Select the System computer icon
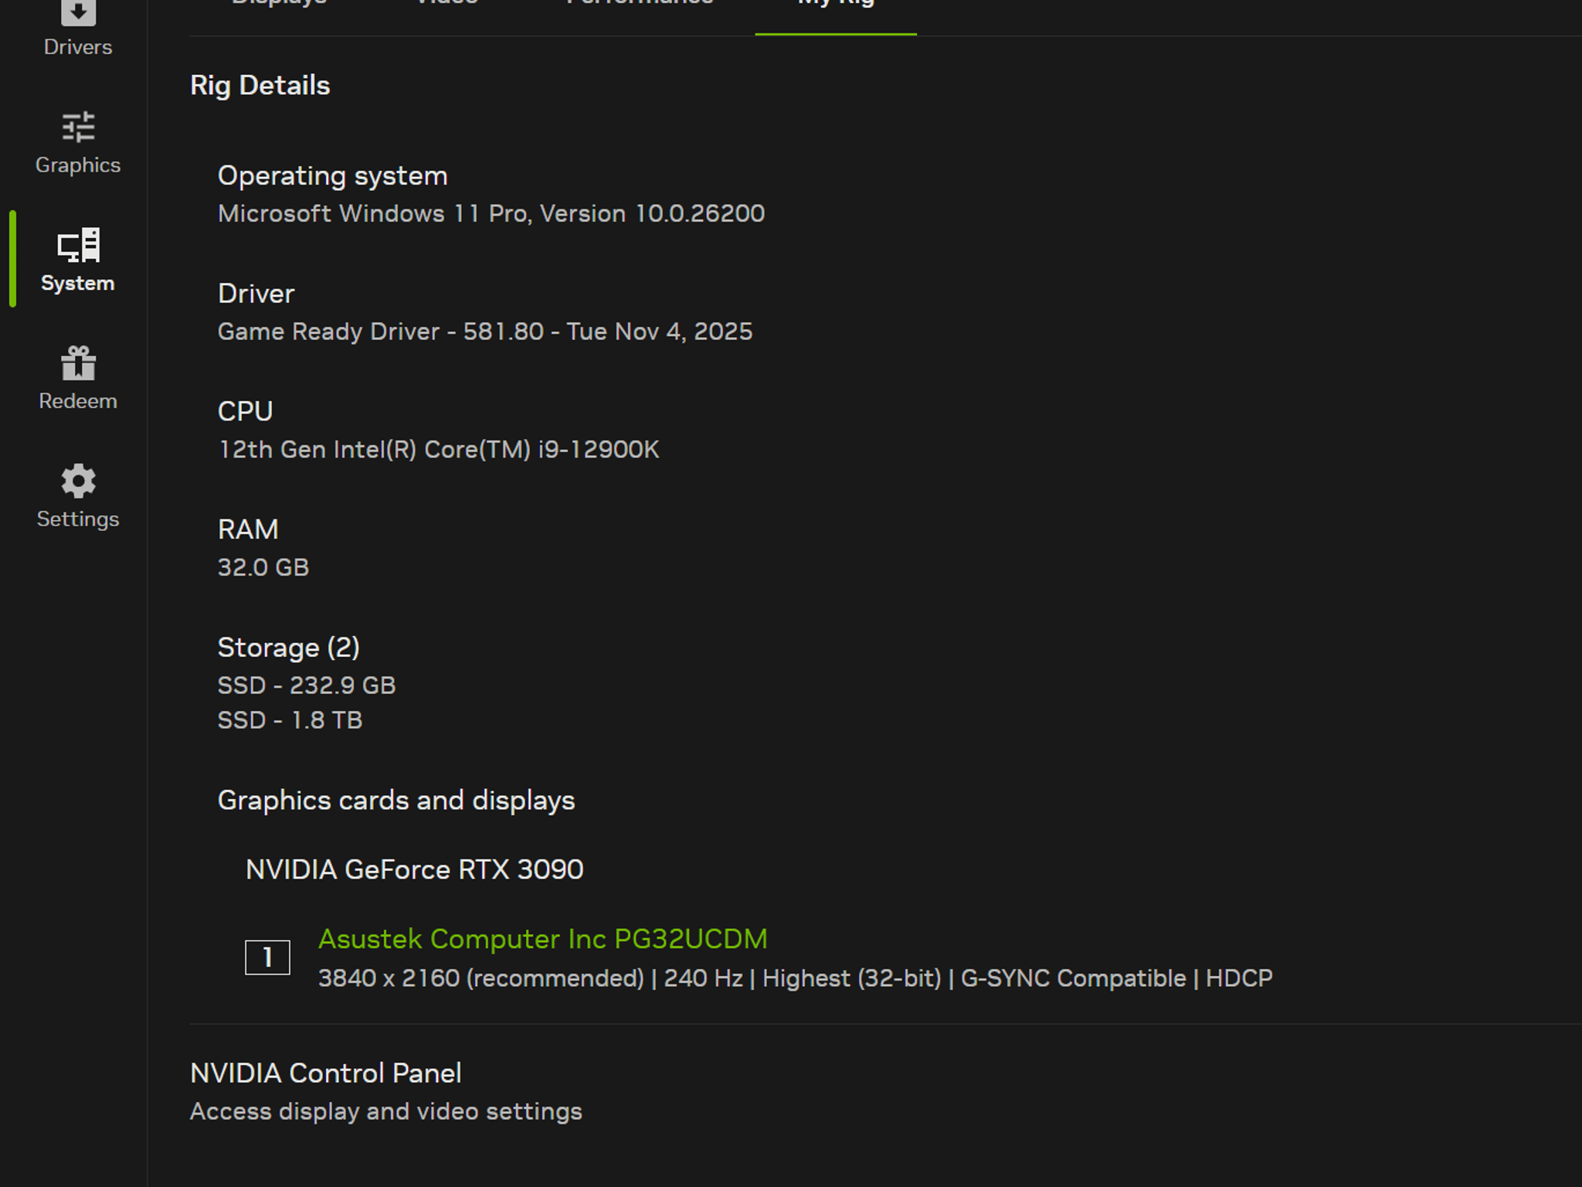Image resolution: width=1582 pixels, height=1187 pixels. pos(78,246)
